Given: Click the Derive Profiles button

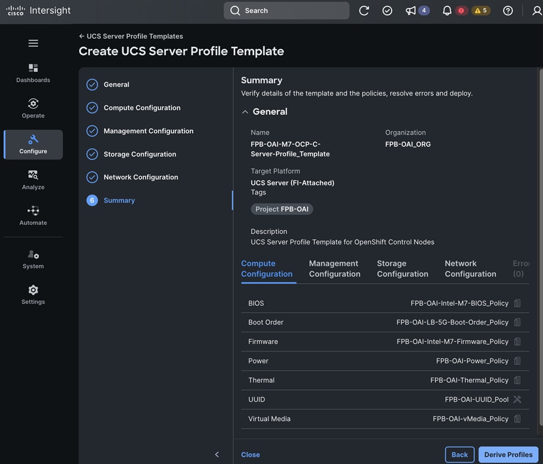Looking at the screenshot, I should 508,455.
